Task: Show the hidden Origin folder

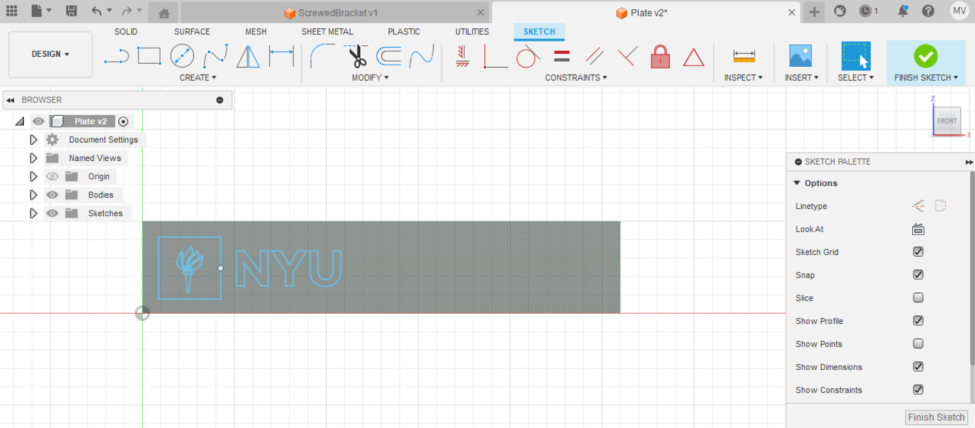Action: click(x=52, y=176)
